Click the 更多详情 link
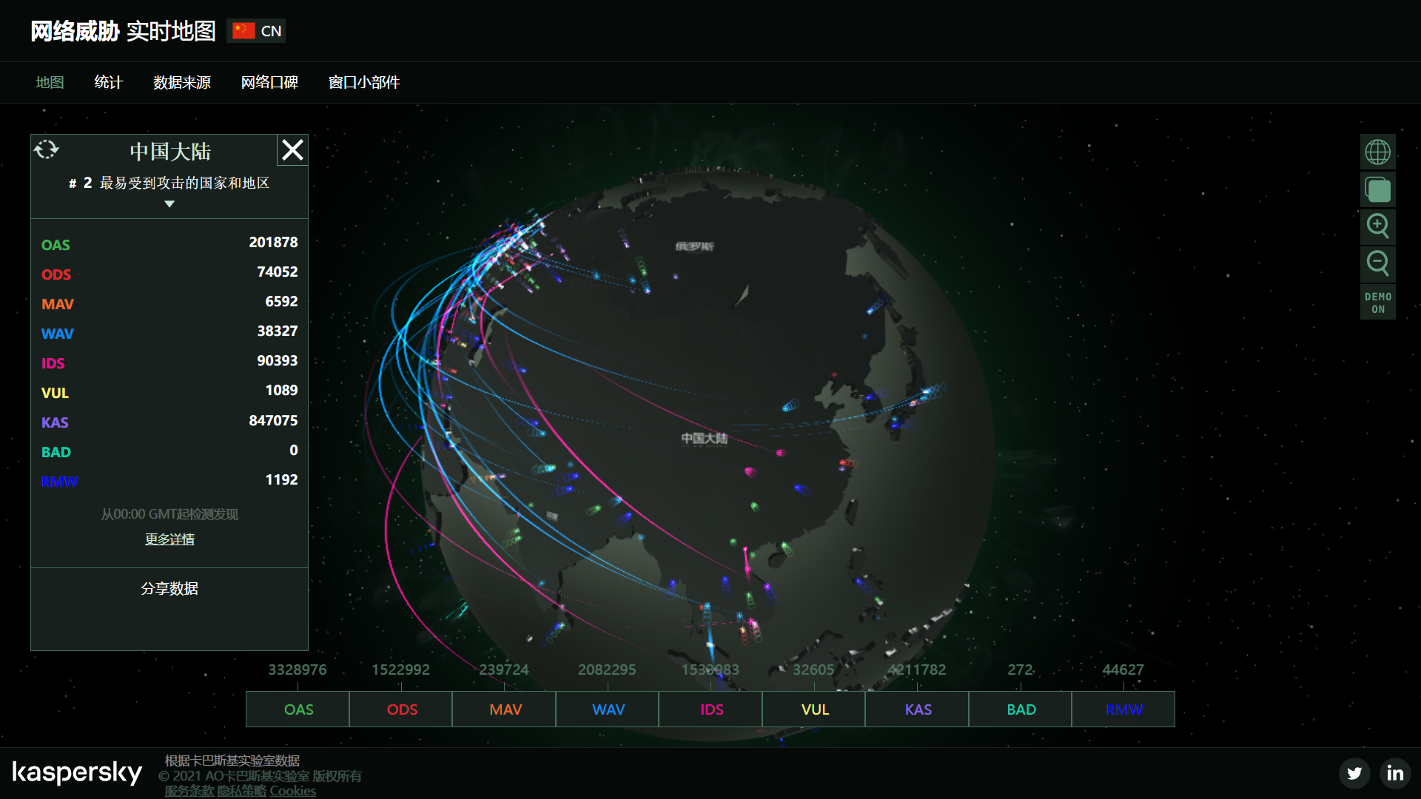The height and width of the screenshot is (799, 1421). click(169, 539)
